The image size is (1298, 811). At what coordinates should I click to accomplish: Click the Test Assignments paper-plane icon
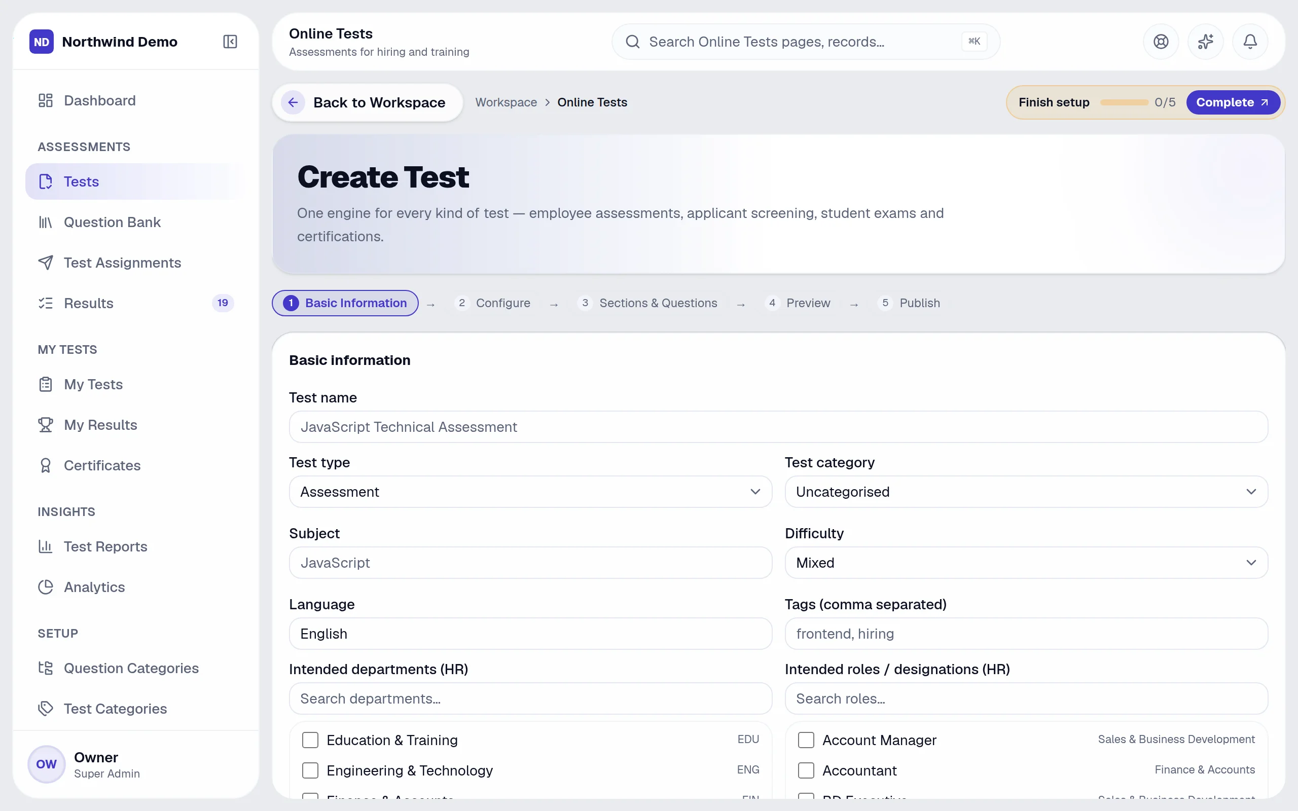click(46, 263)
